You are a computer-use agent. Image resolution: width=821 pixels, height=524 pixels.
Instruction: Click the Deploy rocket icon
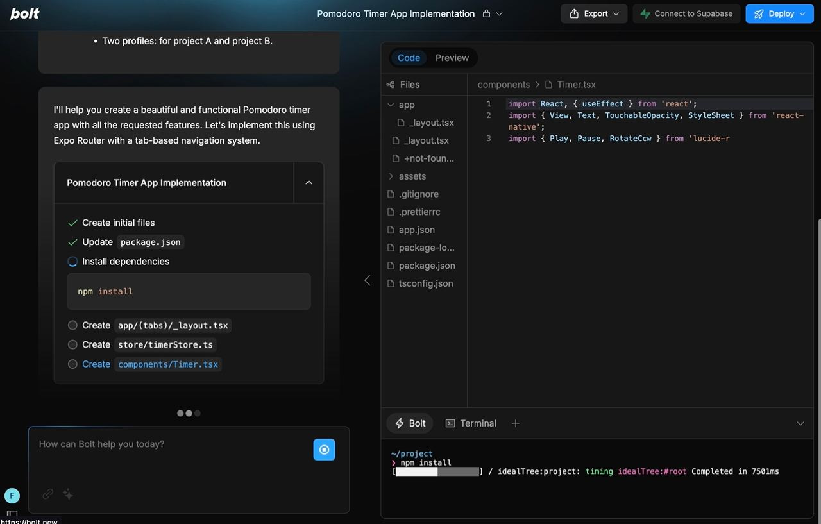tap(759, 13)
